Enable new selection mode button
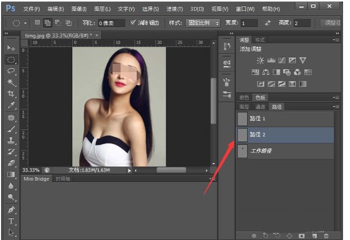Viewport: 350px width, 240px height. point(38,23)
